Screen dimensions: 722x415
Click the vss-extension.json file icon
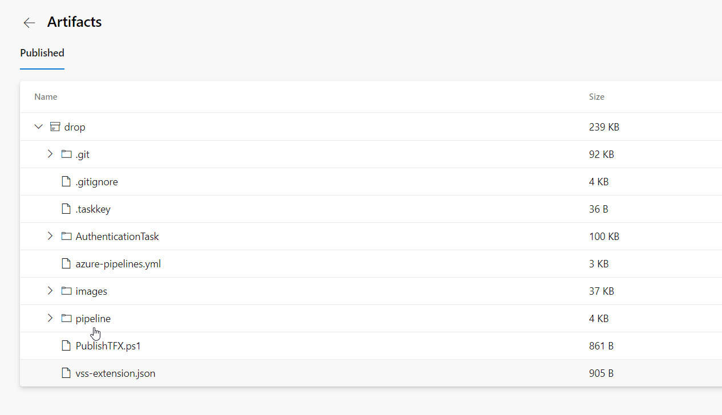[66, 373]
